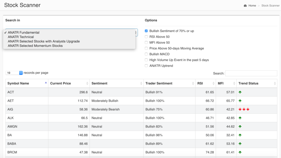Sort by Symbol Name column arrow

coord(46,83)
